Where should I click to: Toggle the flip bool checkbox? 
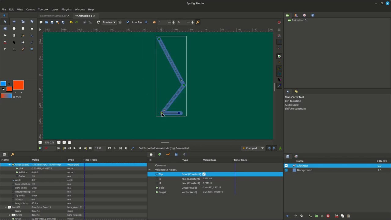204,174
